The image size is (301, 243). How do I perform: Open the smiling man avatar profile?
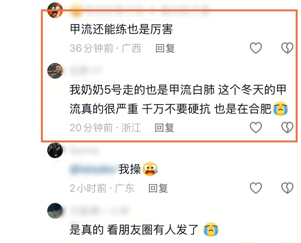55,71
